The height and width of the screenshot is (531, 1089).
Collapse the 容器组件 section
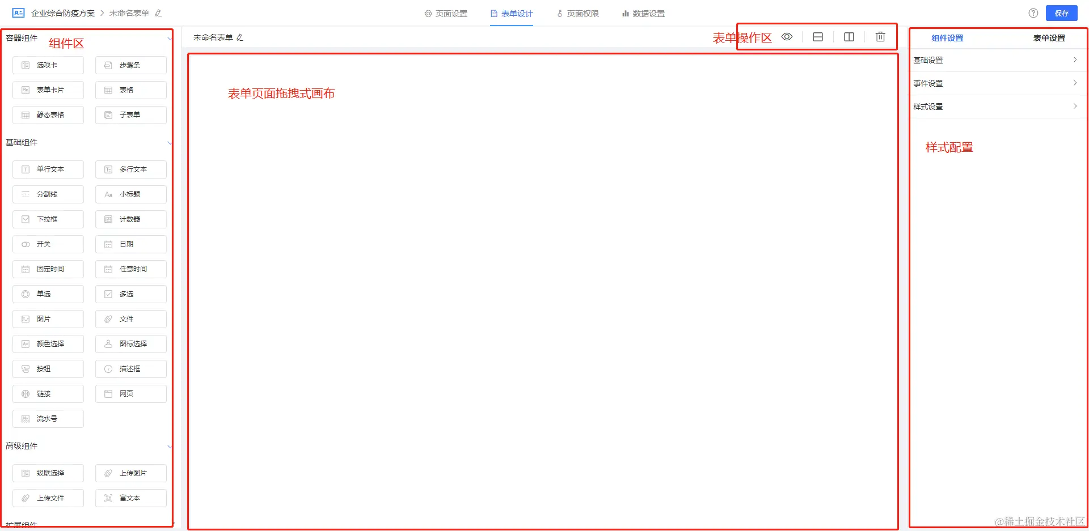pyautogui.click(x=170, y=39)
